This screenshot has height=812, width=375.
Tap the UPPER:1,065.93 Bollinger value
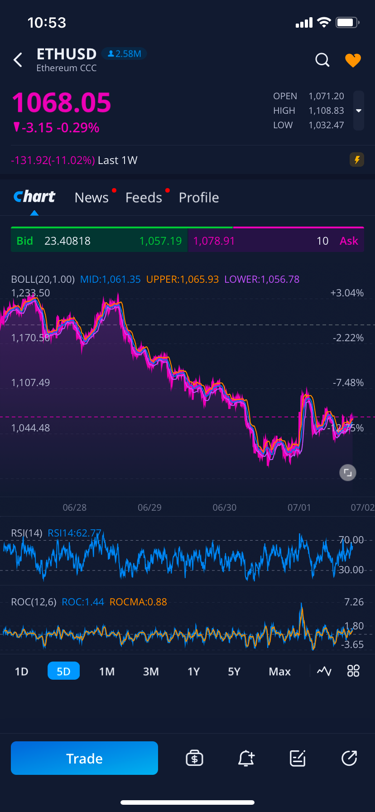coord(183,279)
